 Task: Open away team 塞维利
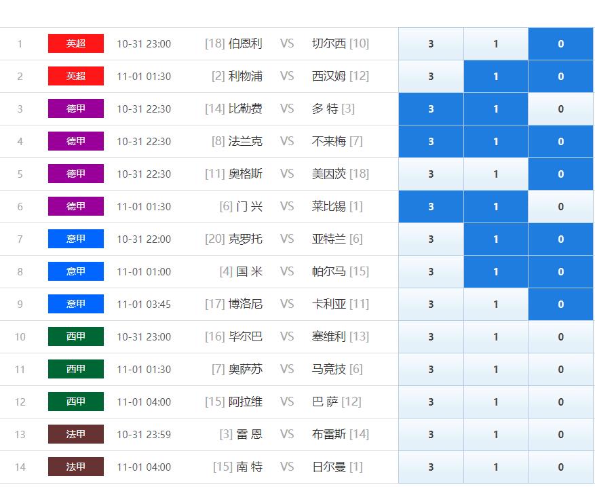pos(328,337)
